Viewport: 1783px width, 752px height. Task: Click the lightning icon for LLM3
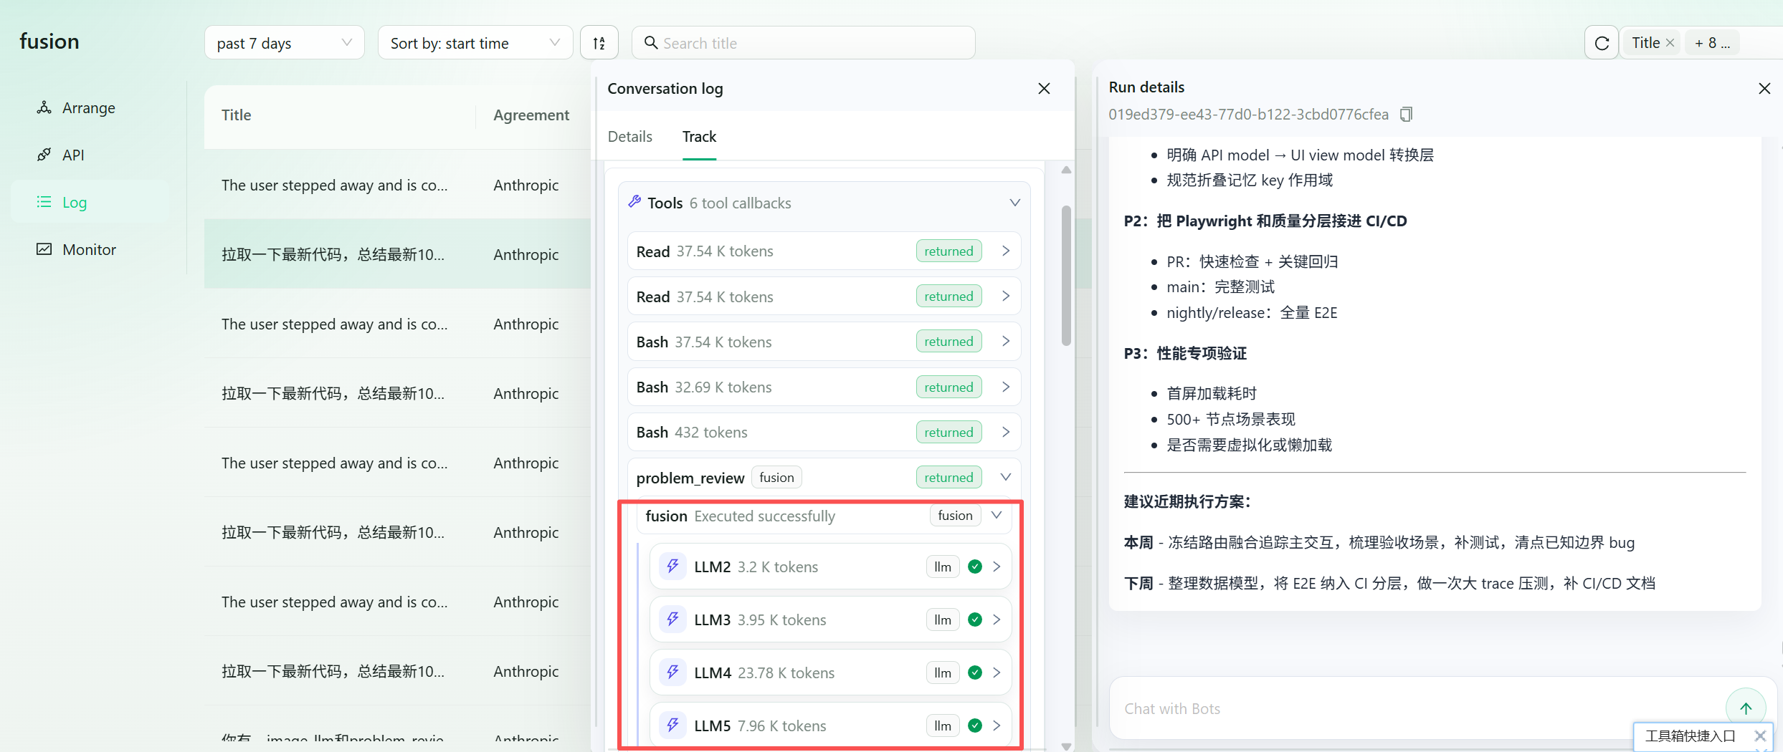pyautogui.click(x=672, y=620)
